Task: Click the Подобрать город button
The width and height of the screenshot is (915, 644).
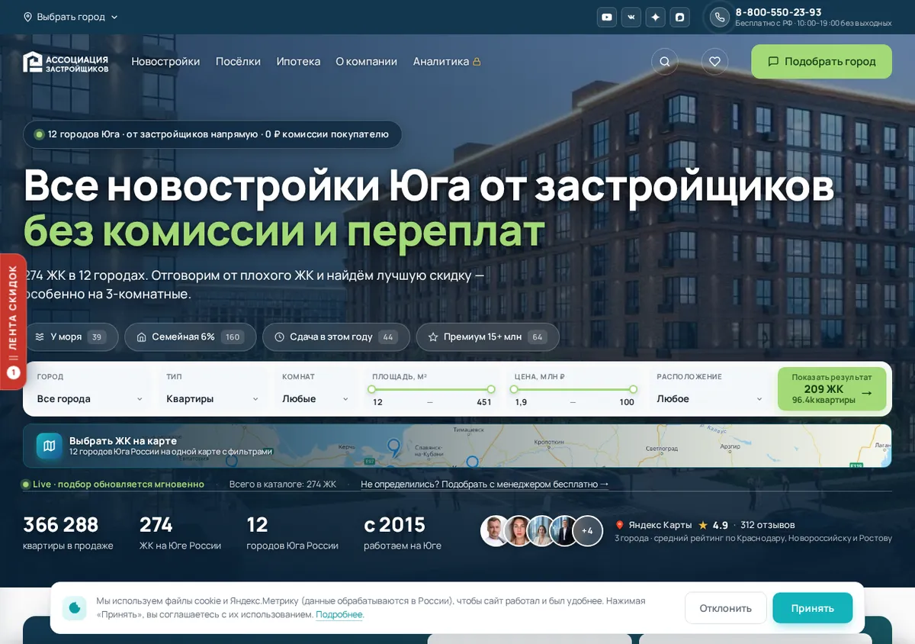Action: click(x=821, y=62)
